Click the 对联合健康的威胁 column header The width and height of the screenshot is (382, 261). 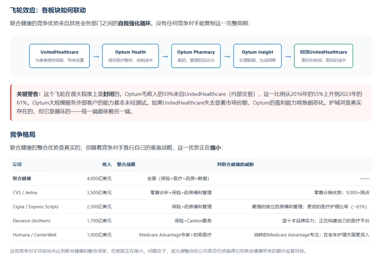click(235, 164)
